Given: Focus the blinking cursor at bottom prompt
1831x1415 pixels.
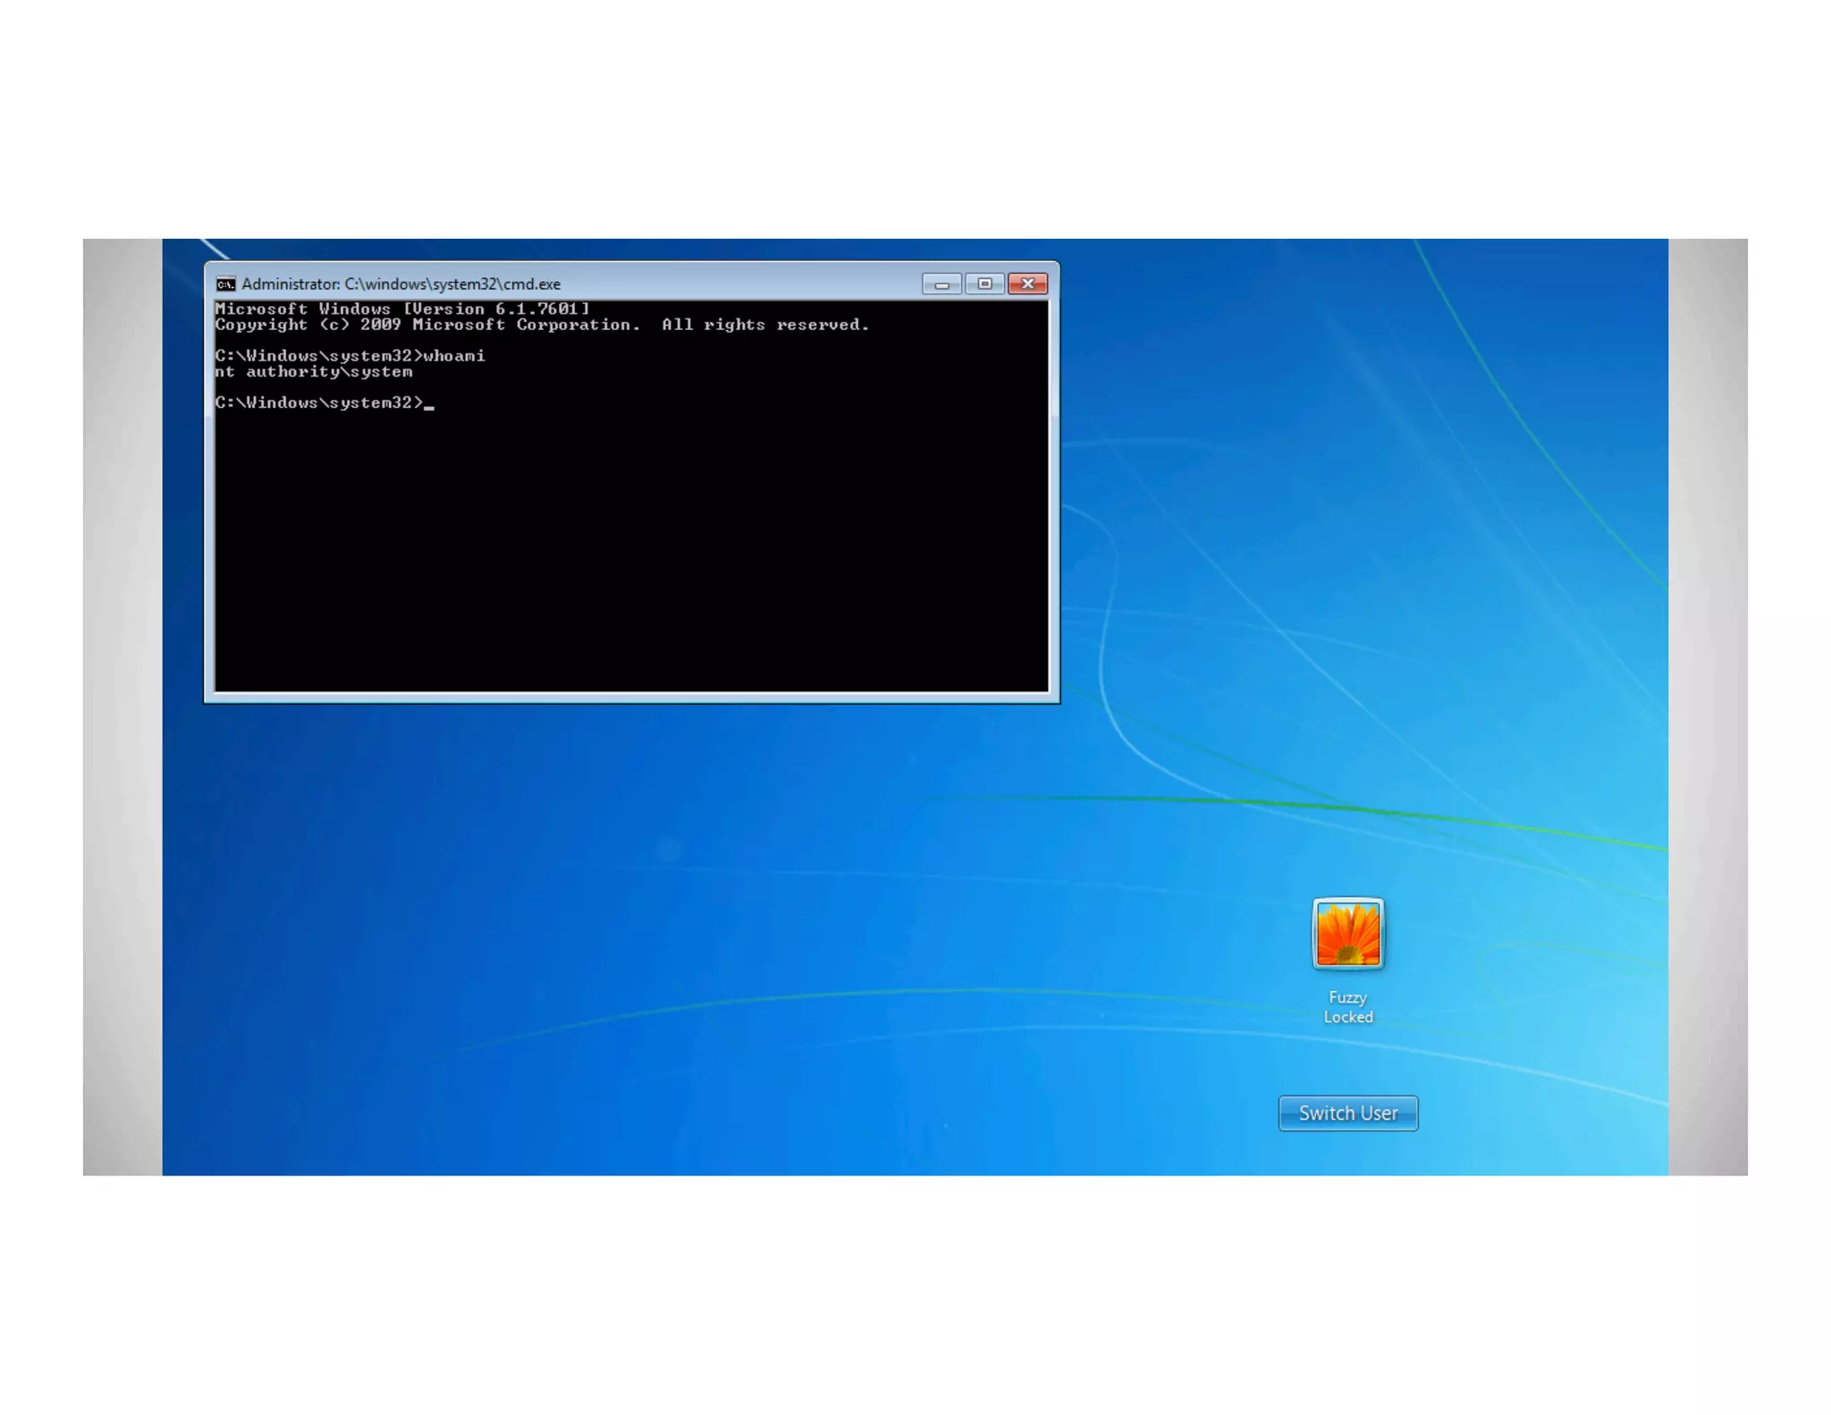Looking at the screenshot, I should (x=429, y=404).
